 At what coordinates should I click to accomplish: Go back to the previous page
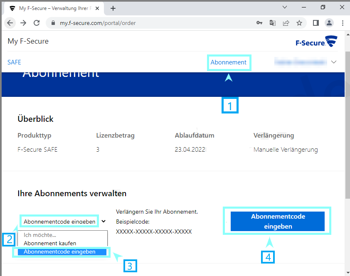coord(10,23)
